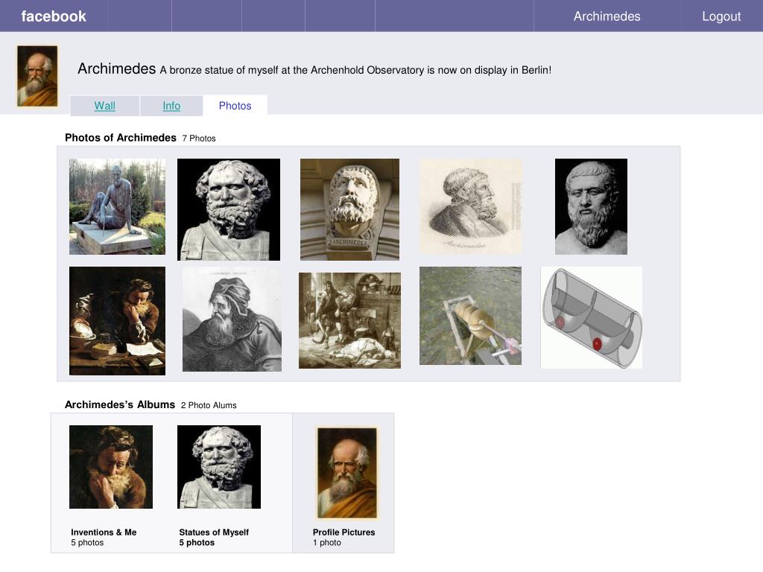
Task: Open the sketch portrait signed Archimedes
Action: pos(471,206)
